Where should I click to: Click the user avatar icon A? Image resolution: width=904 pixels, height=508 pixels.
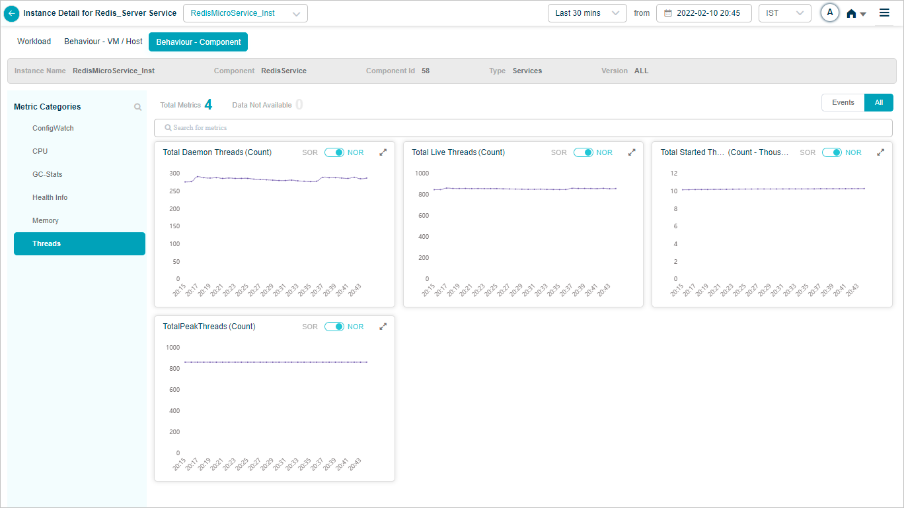coord(829,13)
